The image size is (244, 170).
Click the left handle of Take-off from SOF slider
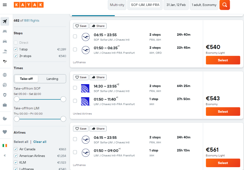17,99
